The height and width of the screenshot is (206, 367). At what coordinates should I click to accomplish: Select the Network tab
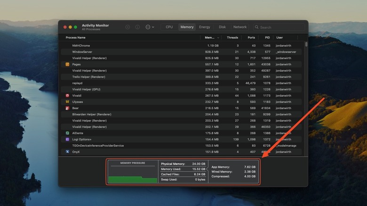pyautogui.click(x=240, y=27)
